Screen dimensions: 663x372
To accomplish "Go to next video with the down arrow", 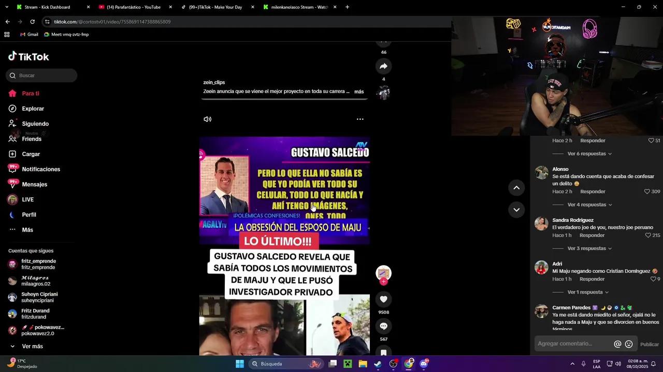I will tap(516, 209).
